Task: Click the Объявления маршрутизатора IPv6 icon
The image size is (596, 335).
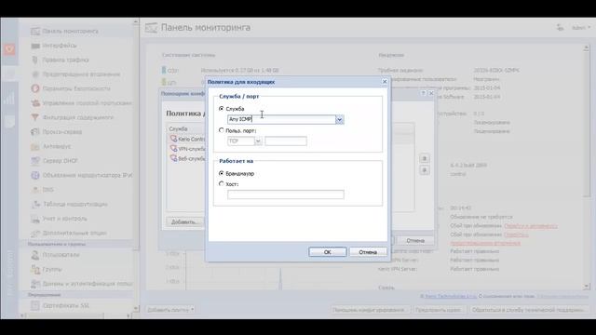Action: pos(35,175)
